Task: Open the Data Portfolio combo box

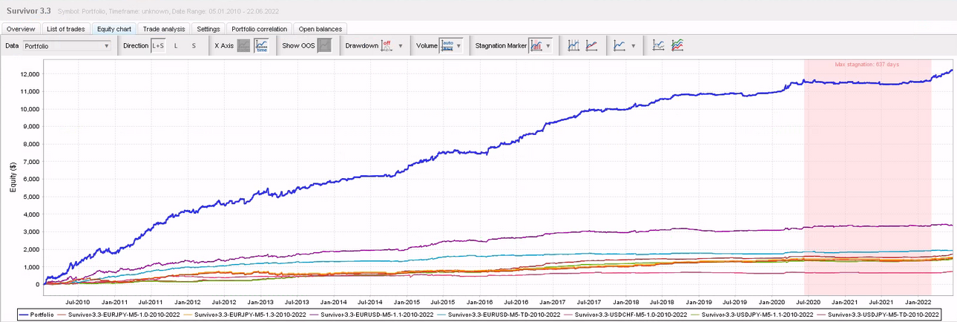Action: click(67, 46)
